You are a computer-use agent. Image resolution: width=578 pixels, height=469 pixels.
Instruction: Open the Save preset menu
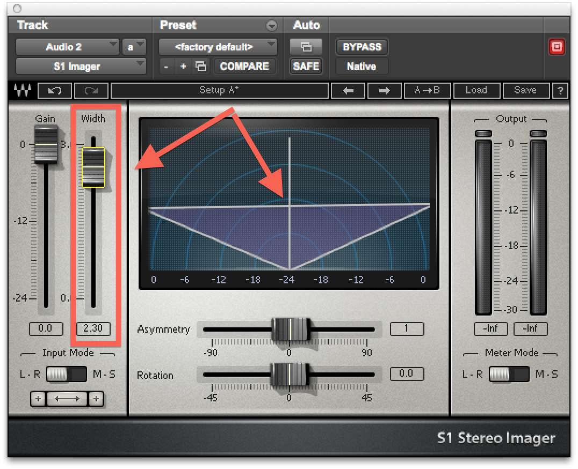(x=526, y=91)
